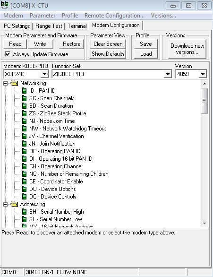
Task: Click the profile Save button
Action: pos(146,44)
